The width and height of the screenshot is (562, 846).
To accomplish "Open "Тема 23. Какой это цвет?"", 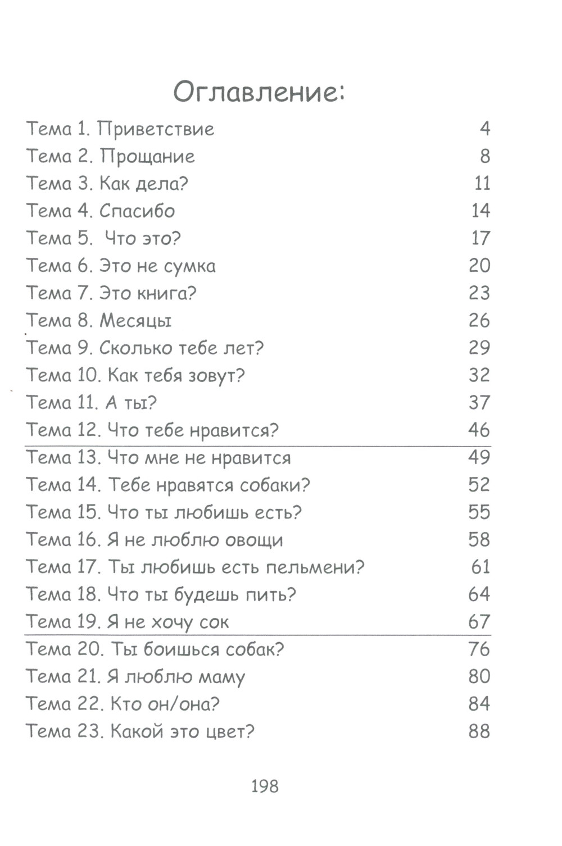I will pos(140,731).
